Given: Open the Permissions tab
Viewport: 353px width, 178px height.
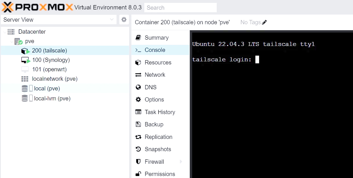Looking at the screenshot, I should (160, 174).
